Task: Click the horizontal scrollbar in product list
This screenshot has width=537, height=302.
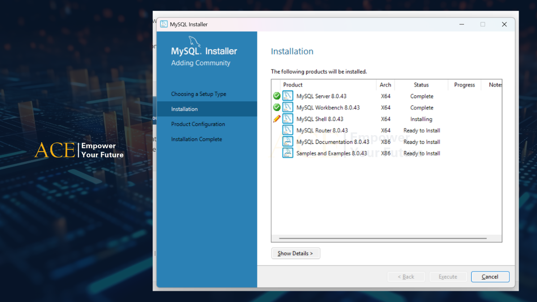Action: 383,238
